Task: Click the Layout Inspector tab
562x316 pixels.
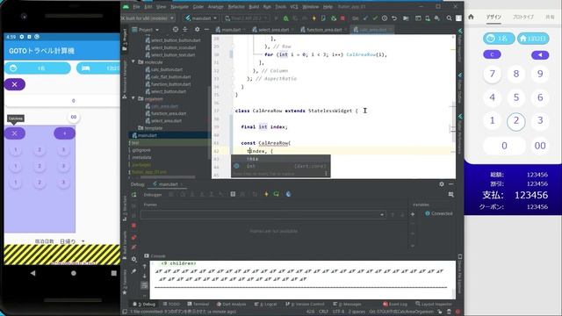Action: 434,304
